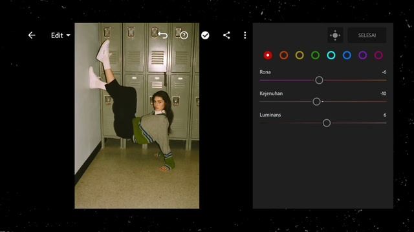Click the Luminans value 6
Viewport: 414px width, 232px height.
click(385, 115)
